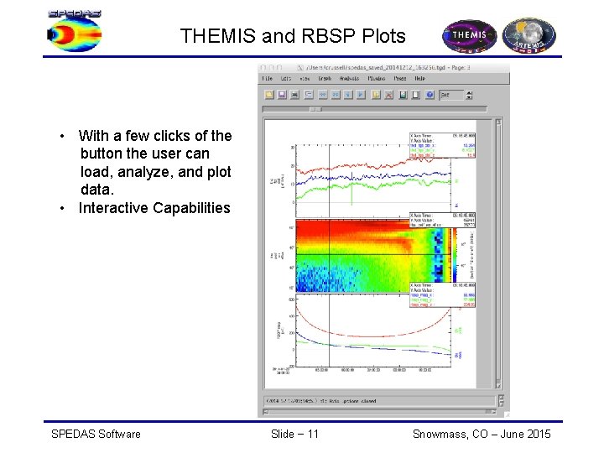Click the spectrogram's rainbow color bar

pos(455,255)
